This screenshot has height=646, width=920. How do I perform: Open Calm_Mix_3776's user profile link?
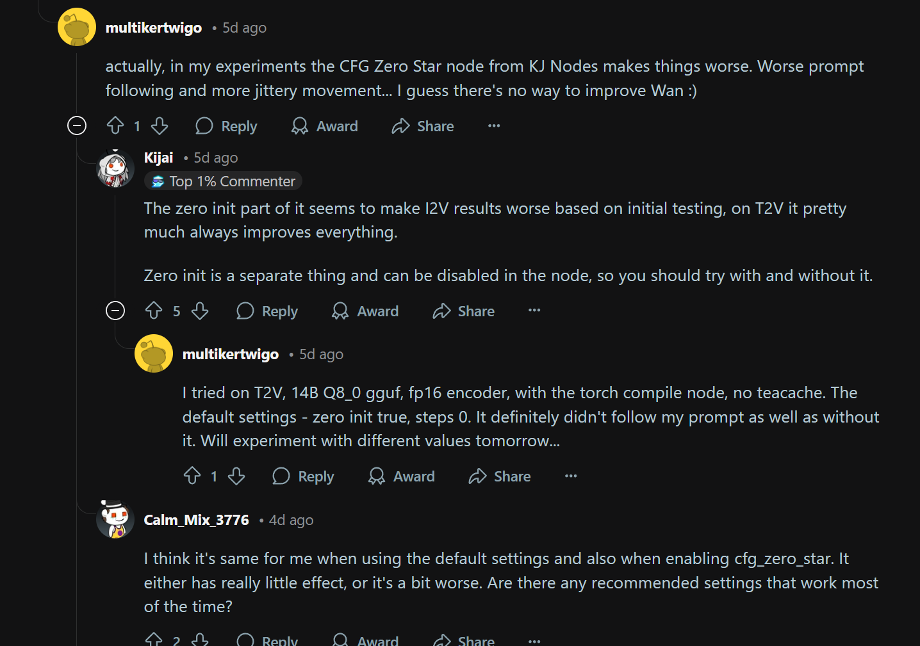(x=196, y=520)
